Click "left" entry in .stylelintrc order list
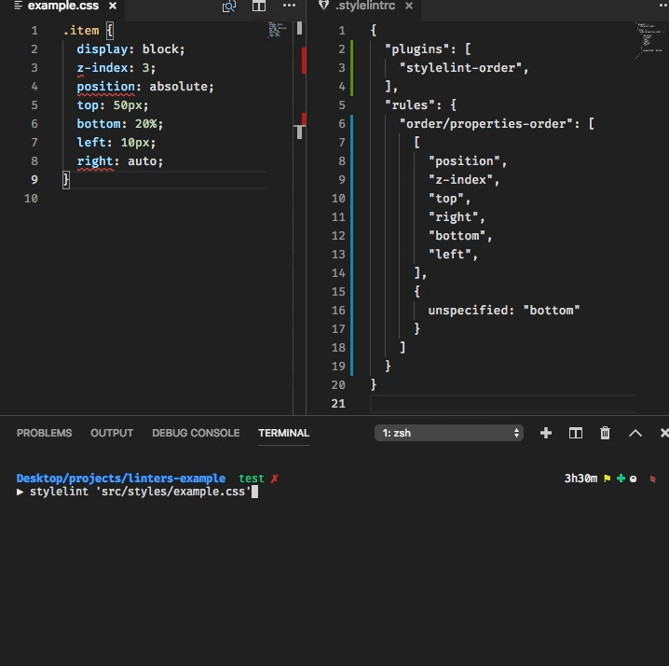 click(x=449, y=255)
